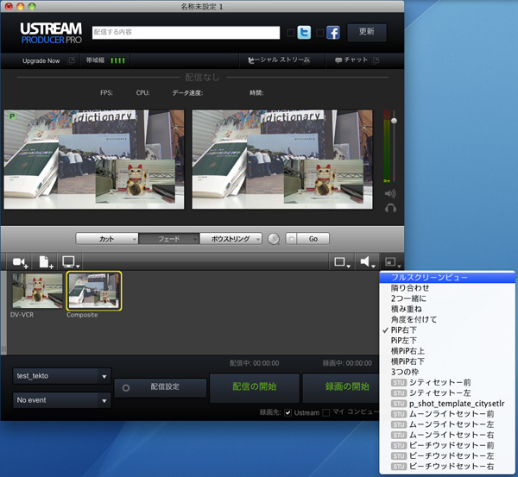The image size is (518, 477).
Task: Expand the No event dropdown
Action: (62, 400)
